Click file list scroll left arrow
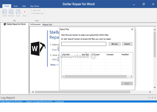The height and width of the screenshot is (112, 157). pyautogui.click(x=63, y=76)
